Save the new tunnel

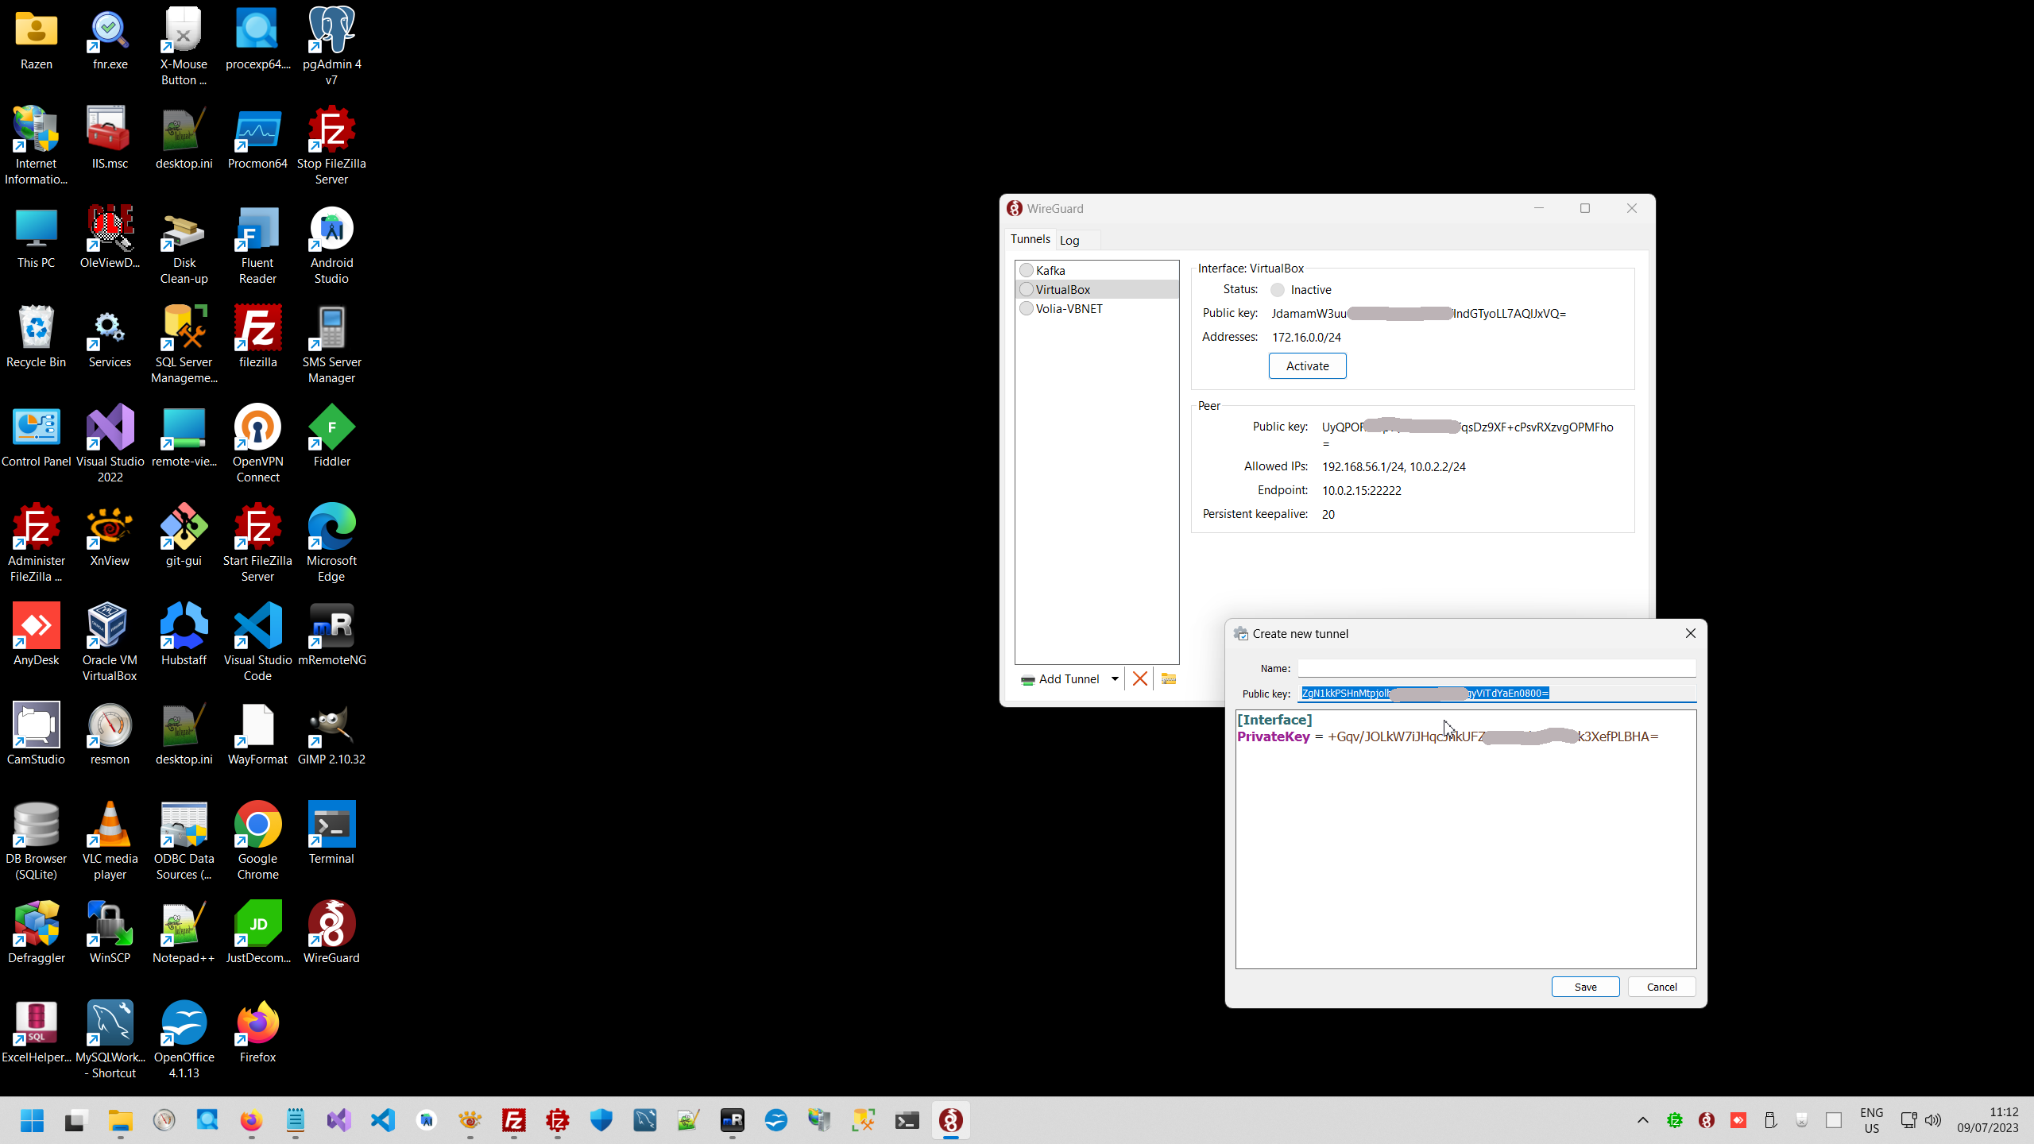click(1585, 987)
